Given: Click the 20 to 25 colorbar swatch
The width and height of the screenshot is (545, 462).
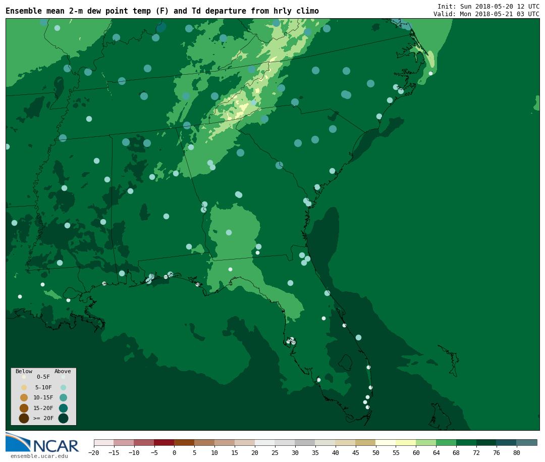Looking at the screenshot, I should [265, 442].
